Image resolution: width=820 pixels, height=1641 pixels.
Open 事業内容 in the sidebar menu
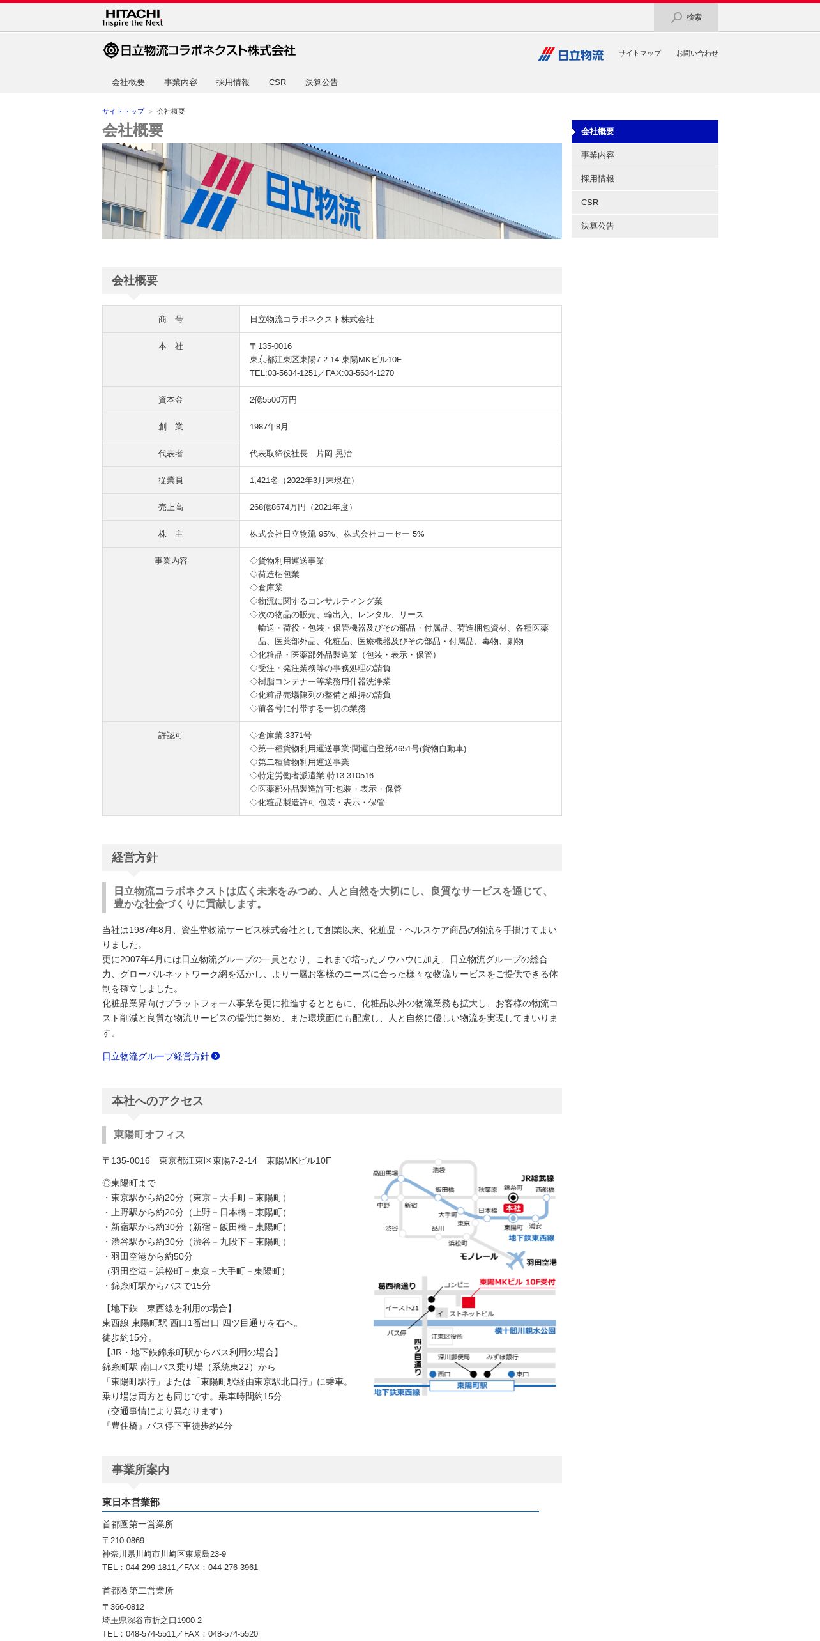pos(645,155)
